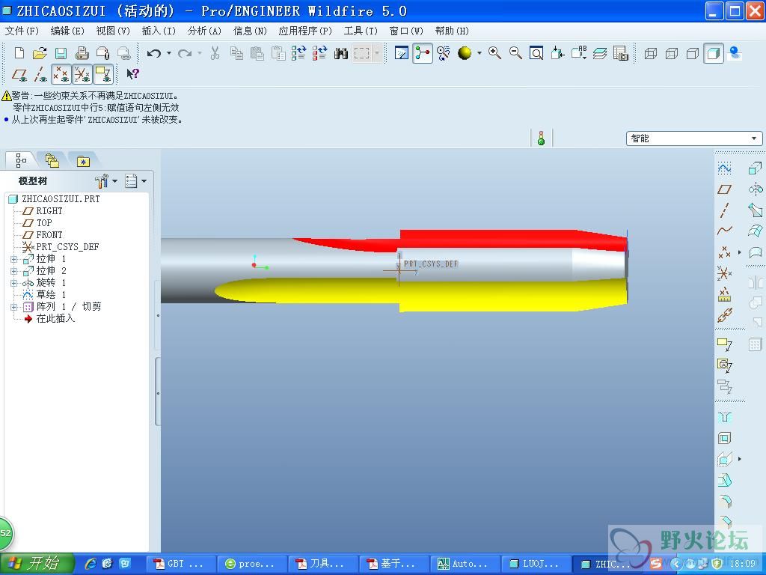Open a file with the folder icon
766x575 pixels.
(40, 53)
